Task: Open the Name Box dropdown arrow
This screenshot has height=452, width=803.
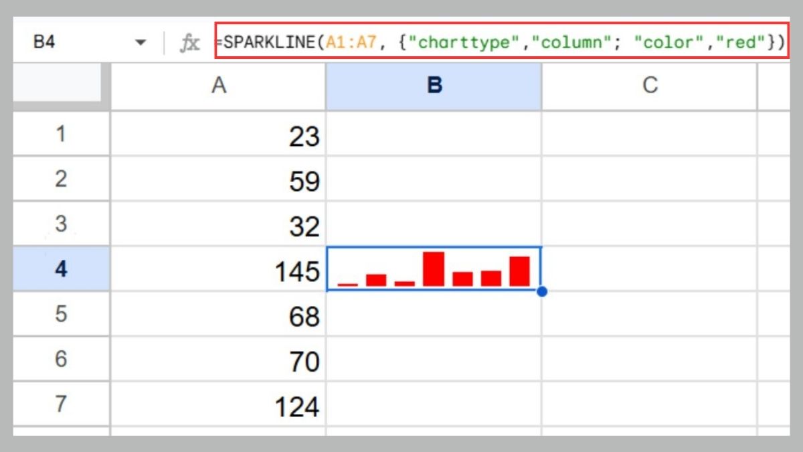Action: click(x=141, y=42)
